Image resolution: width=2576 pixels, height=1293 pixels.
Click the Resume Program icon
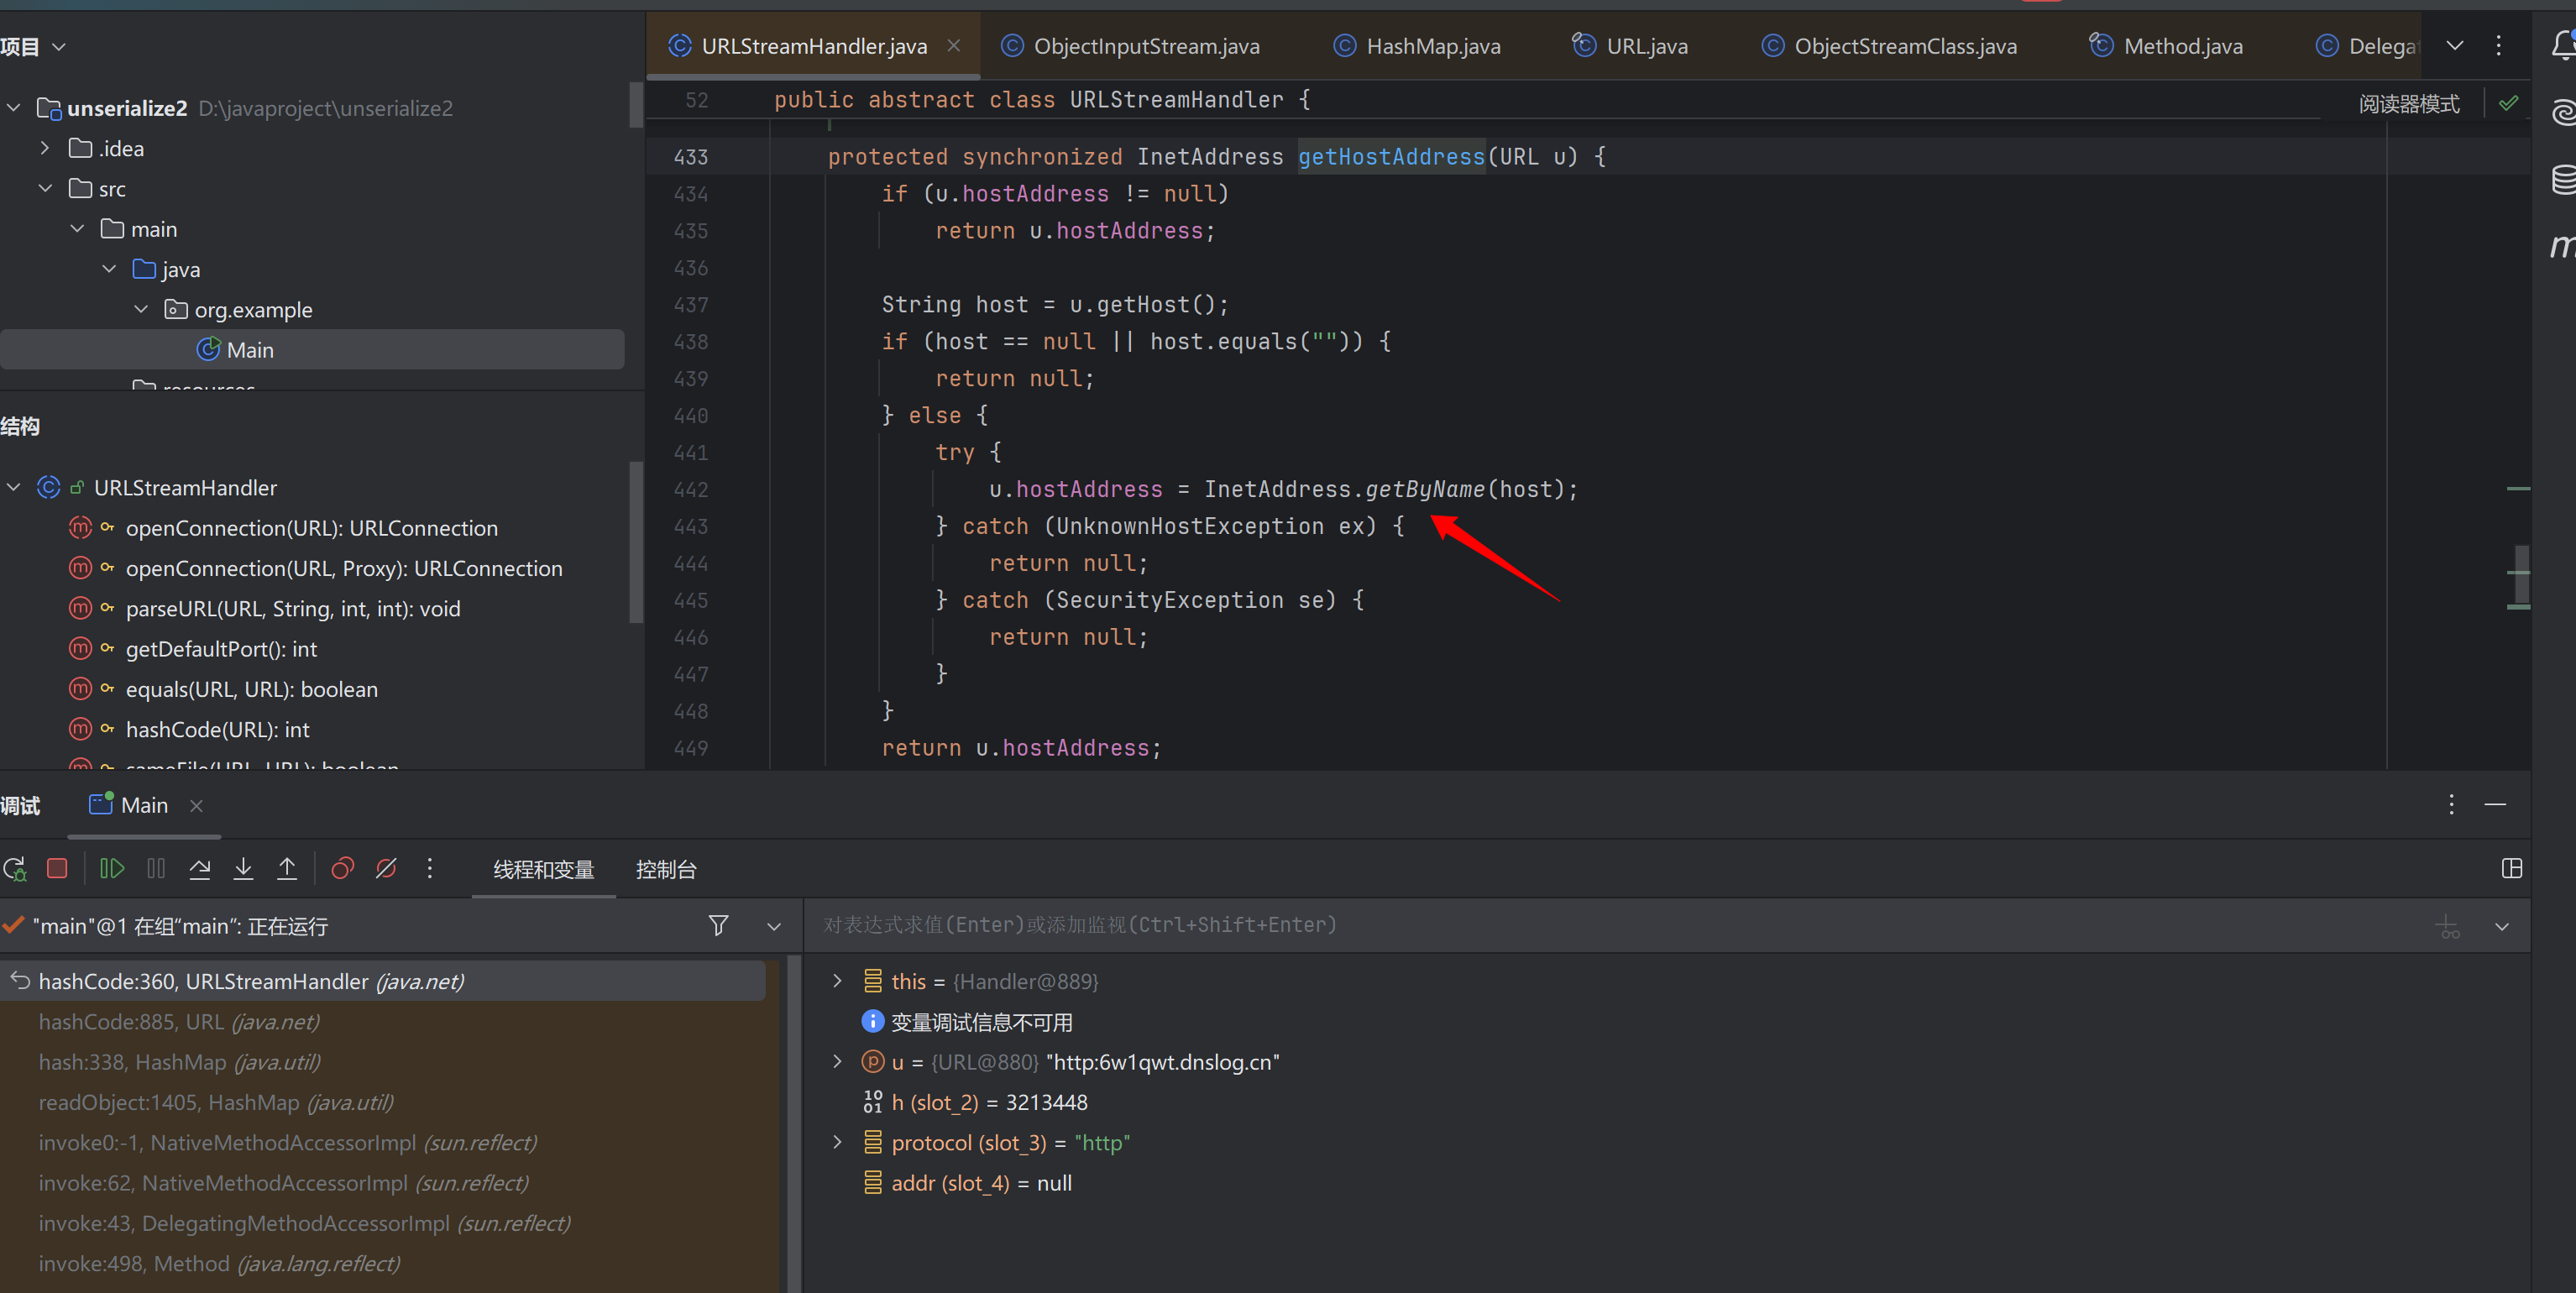pos(112,869)
